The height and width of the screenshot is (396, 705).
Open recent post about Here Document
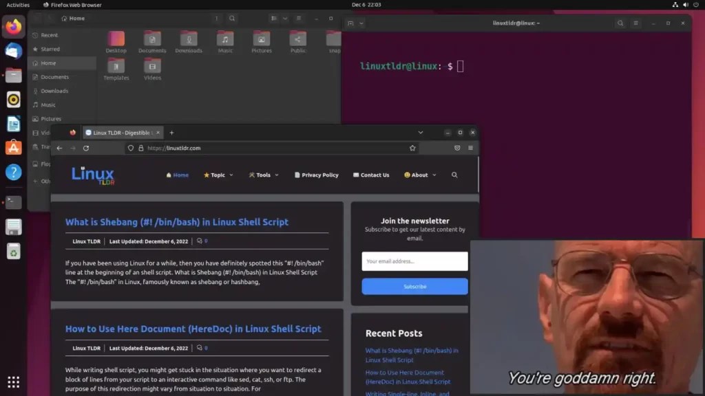pos(408,377)
